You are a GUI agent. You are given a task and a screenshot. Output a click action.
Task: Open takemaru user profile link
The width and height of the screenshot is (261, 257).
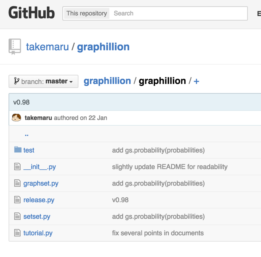pos(48,47)
